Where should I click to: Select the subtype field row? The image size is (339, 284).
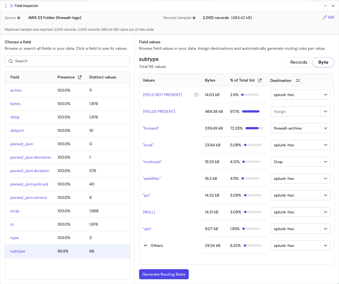tap(67, 251)
